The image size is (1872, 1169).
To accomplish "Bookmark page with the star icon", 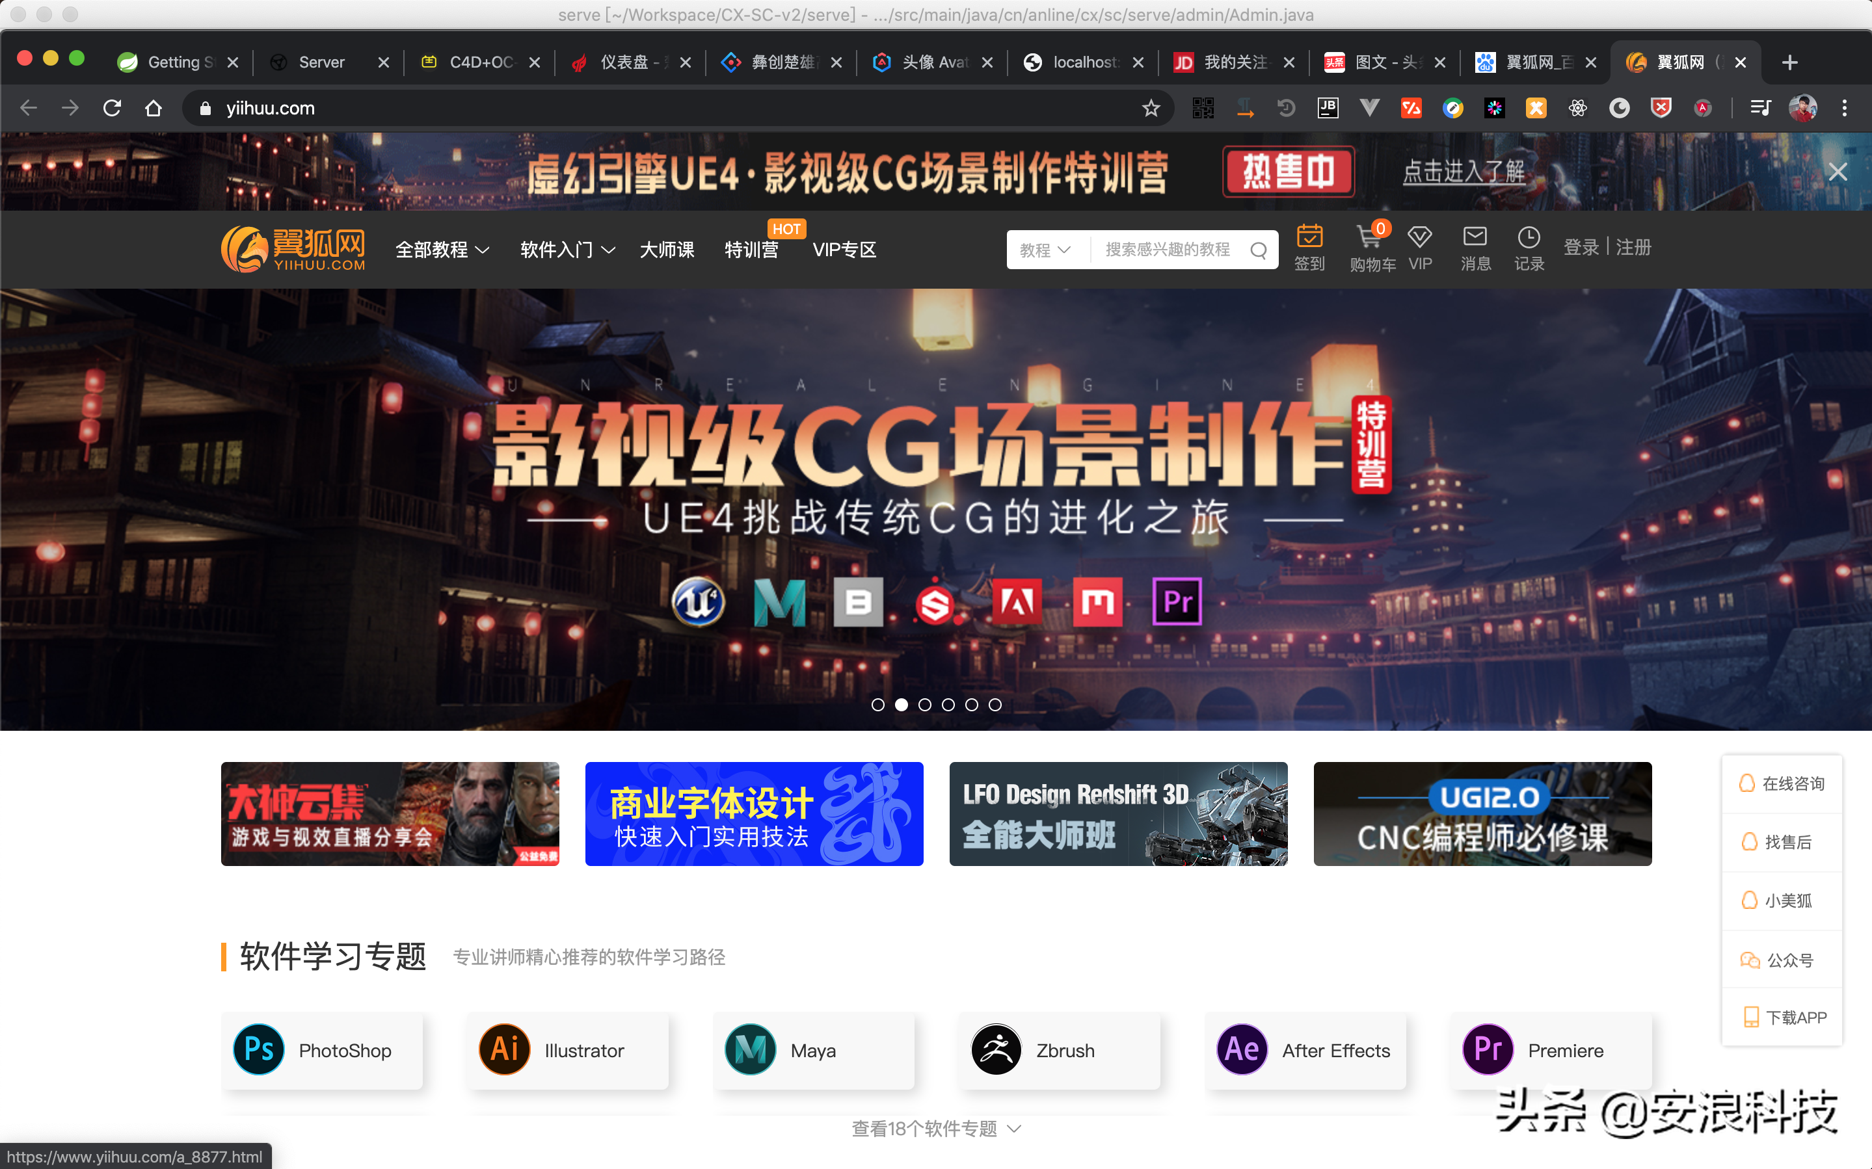I will (x=1151, y=108).
